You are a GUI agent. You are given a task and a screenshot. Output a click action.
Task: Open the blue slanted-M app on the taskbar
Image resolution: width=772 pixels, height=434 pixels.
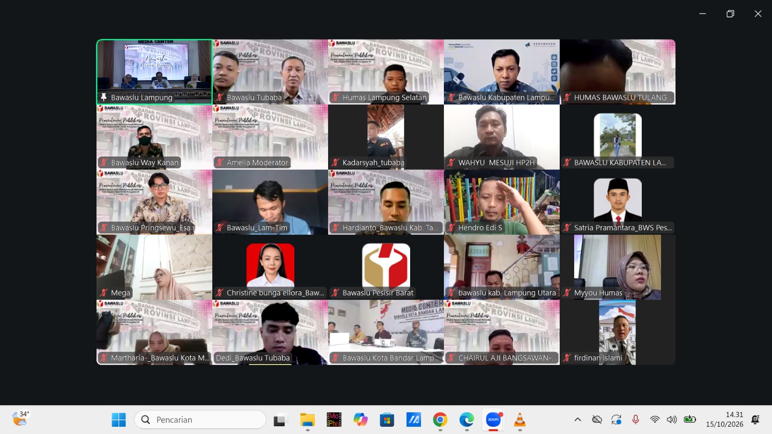point(414,420)
